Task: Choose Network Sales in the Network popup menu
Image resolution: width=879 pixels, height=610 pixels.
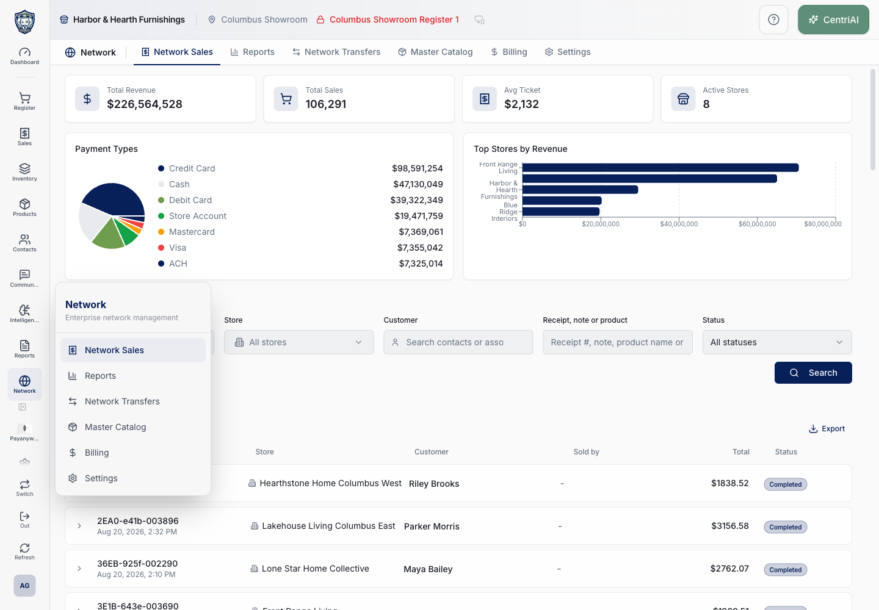Action: [133, 350]
